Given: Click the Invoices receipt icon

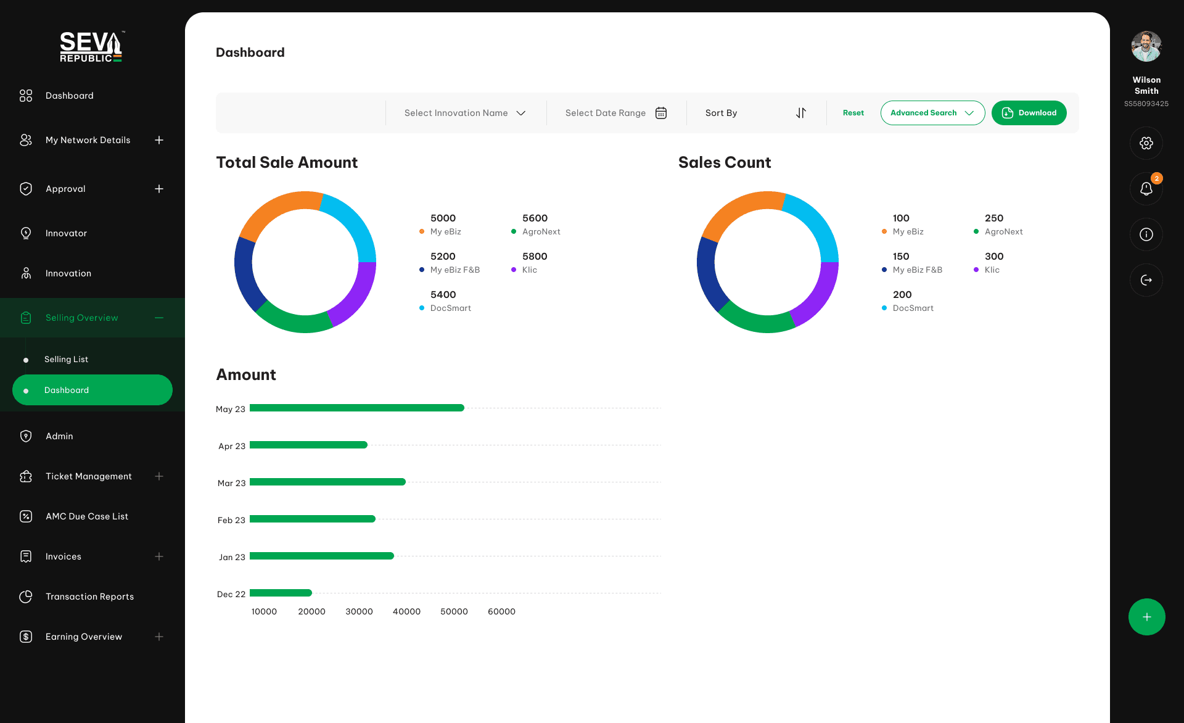Looking at the screenshot, I should tap(26, 556).
